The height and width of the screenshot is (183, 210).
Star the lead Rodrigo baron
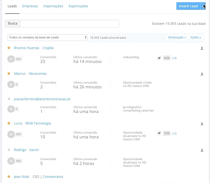pyautogui.click(x=9, y=150)
